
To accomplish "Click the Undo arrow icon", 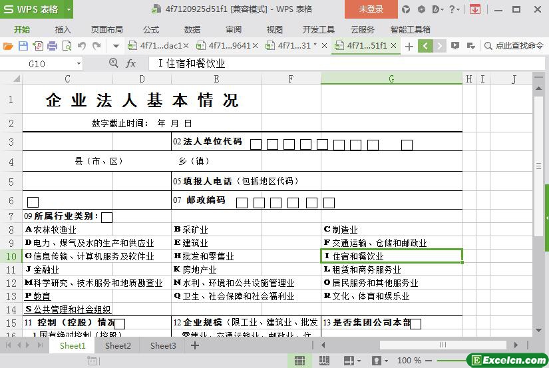I will [x=81, y=46].
